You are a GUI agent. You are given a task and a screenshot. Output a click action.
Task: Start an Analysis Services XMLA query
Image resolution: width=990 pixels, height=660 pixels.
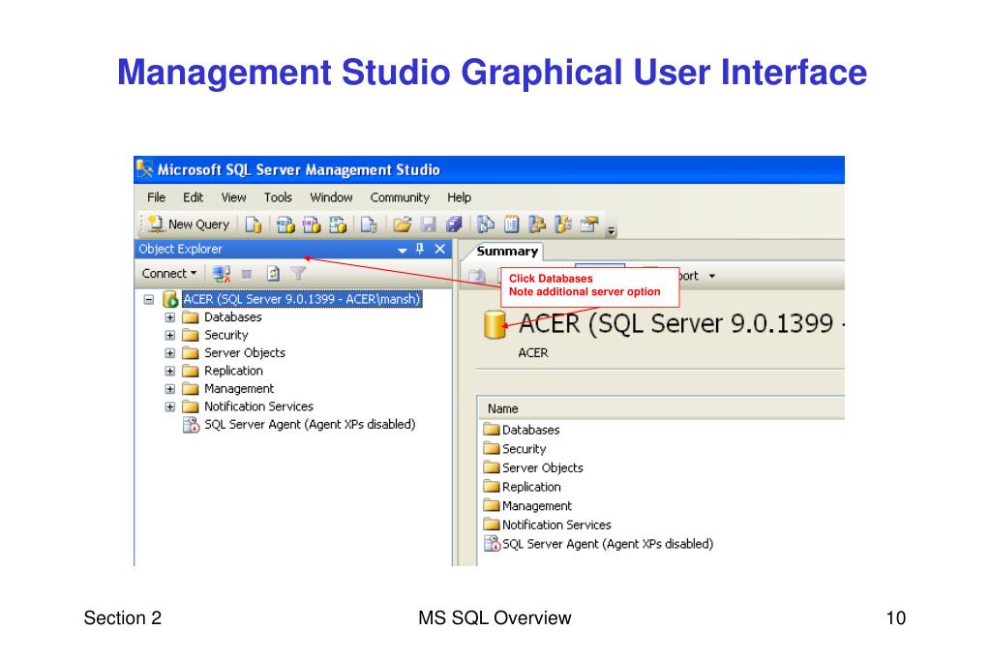coord(338,225)
